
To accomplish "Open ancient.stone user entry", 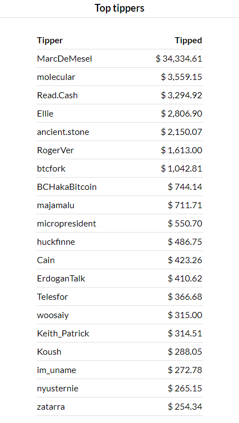I will (63, 132).
